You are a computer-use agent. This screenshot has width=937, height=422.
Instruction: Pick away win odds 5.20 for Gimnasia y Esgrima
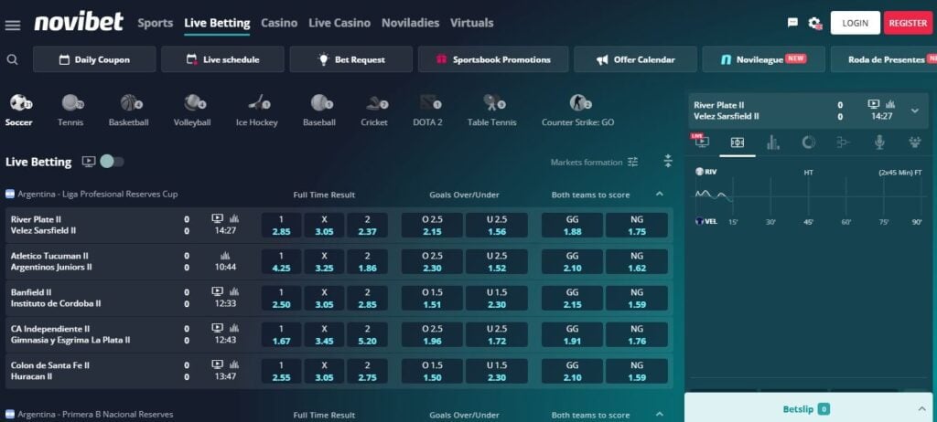(x=367, y=334)
